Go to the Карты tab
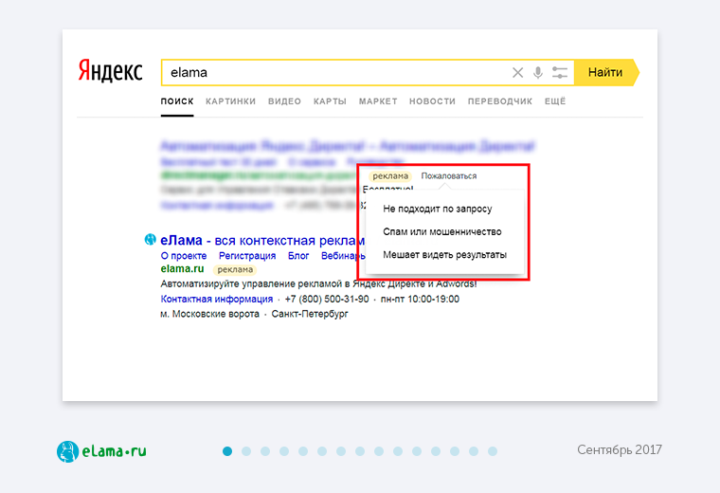This screenshot has height=493, width=720. point(330,101)
